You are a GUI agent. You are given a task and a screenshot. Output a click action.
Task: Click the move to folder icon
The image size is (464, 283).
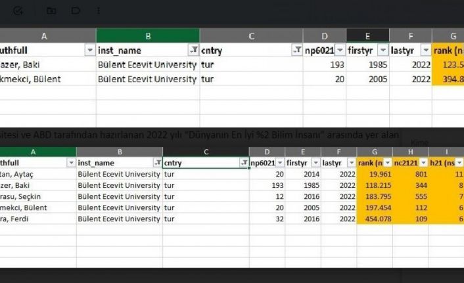[51, 11]
